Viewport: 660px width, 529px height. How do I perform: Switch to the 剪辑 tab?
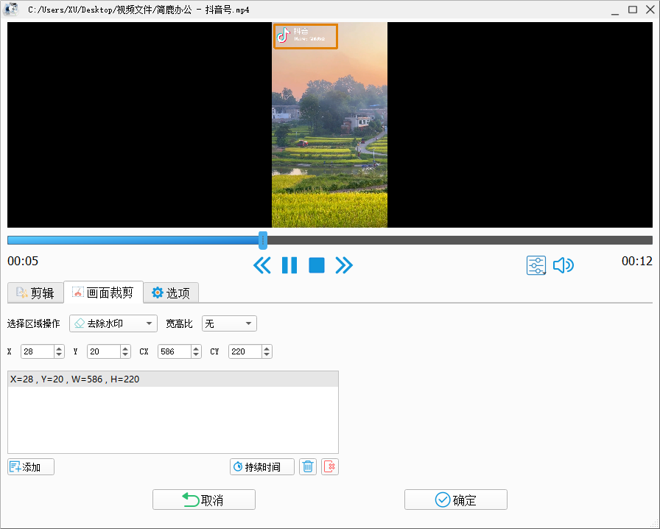click(x=35, y=292)
